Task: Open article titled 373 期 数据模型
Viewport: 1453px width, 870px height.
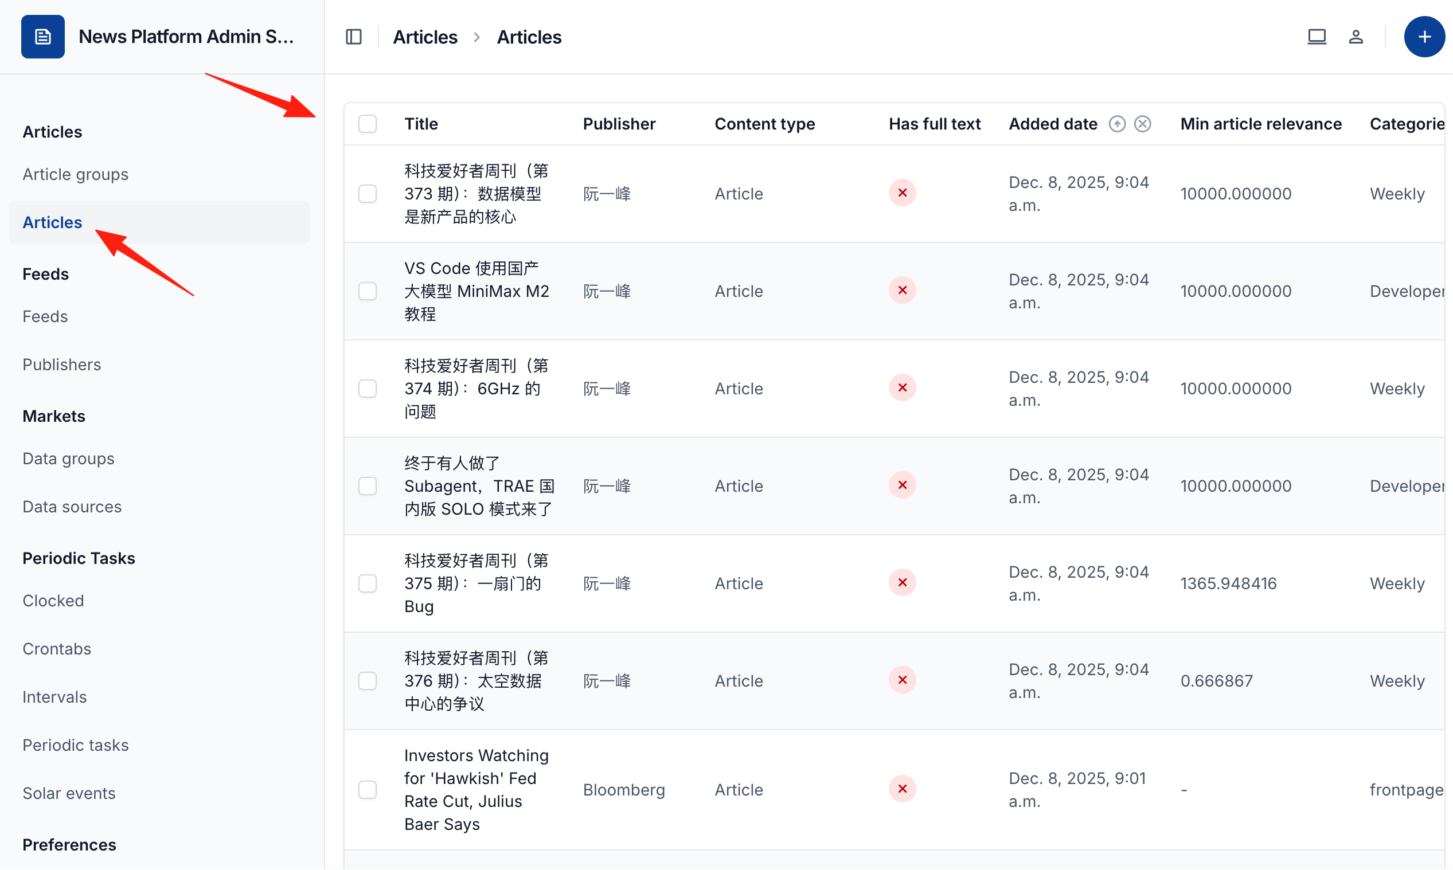Action: coord(476,194)
